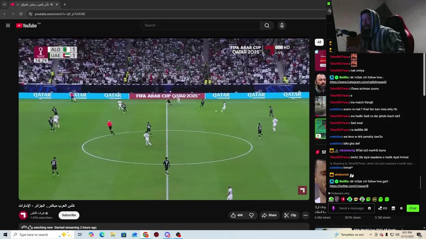The height and width of the screenshot is (239, 426).
Task: Reload the page in the browser
Action: click(x=21, y=14)
